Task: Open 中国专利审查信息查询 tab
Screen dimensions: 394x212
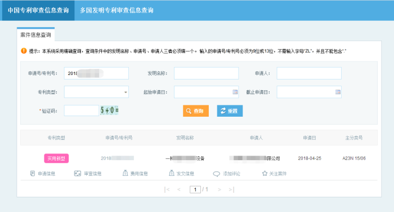Action: pyautogui.click(x=38, y=10)
